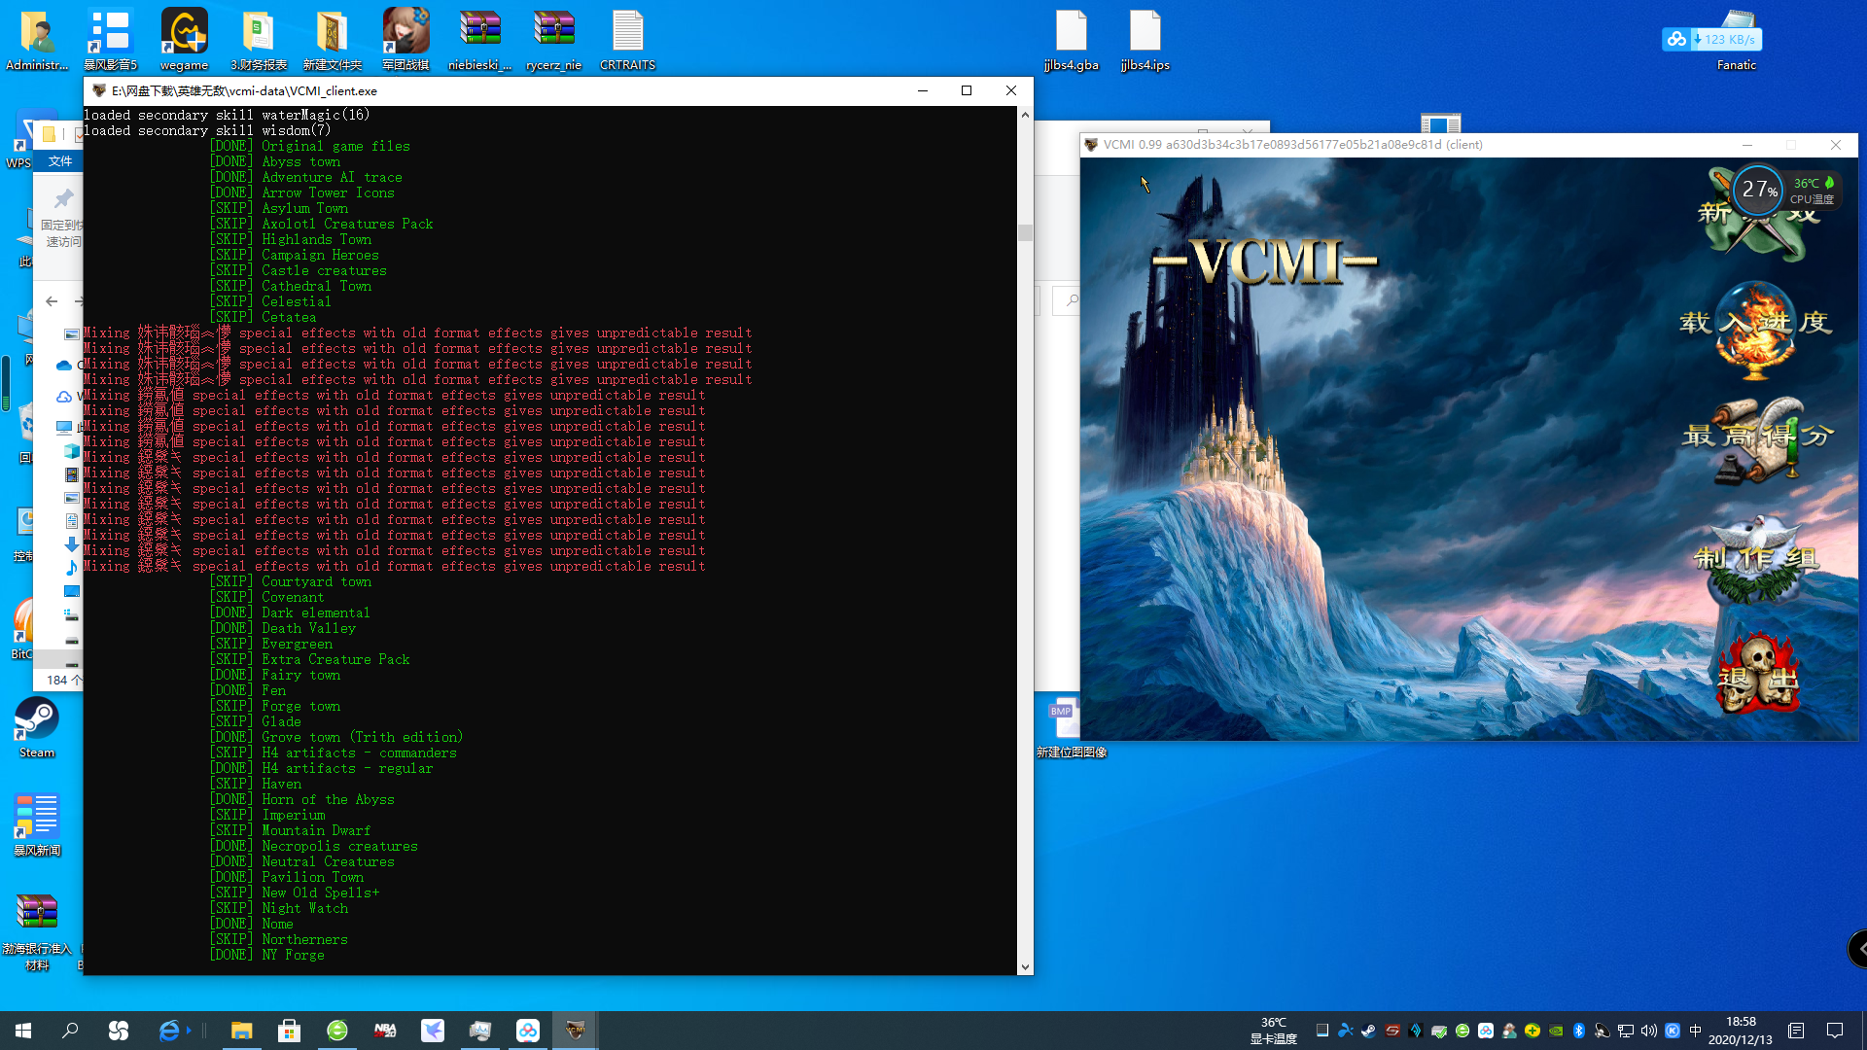Viewport: 1867px width, 1050px height.
Task: Click scroll-up arrow in console window
Action: pyautogui.click(x=1025, y=115)
